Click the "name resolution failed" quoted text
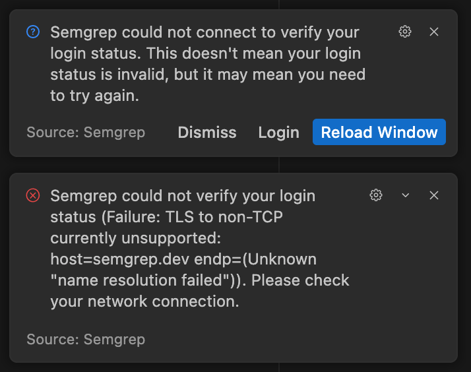 (142, 280)
